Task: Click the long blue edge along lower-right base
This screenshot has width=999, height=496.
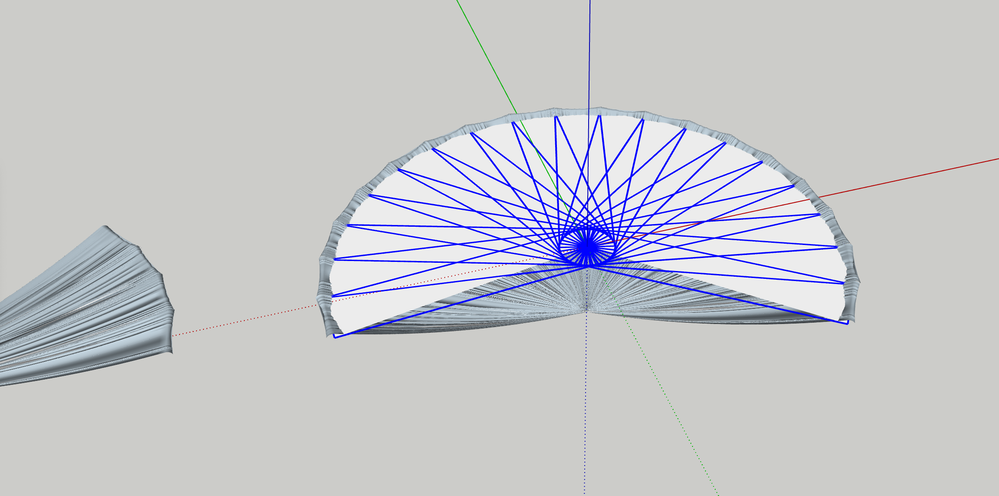Action: (717, 295)
